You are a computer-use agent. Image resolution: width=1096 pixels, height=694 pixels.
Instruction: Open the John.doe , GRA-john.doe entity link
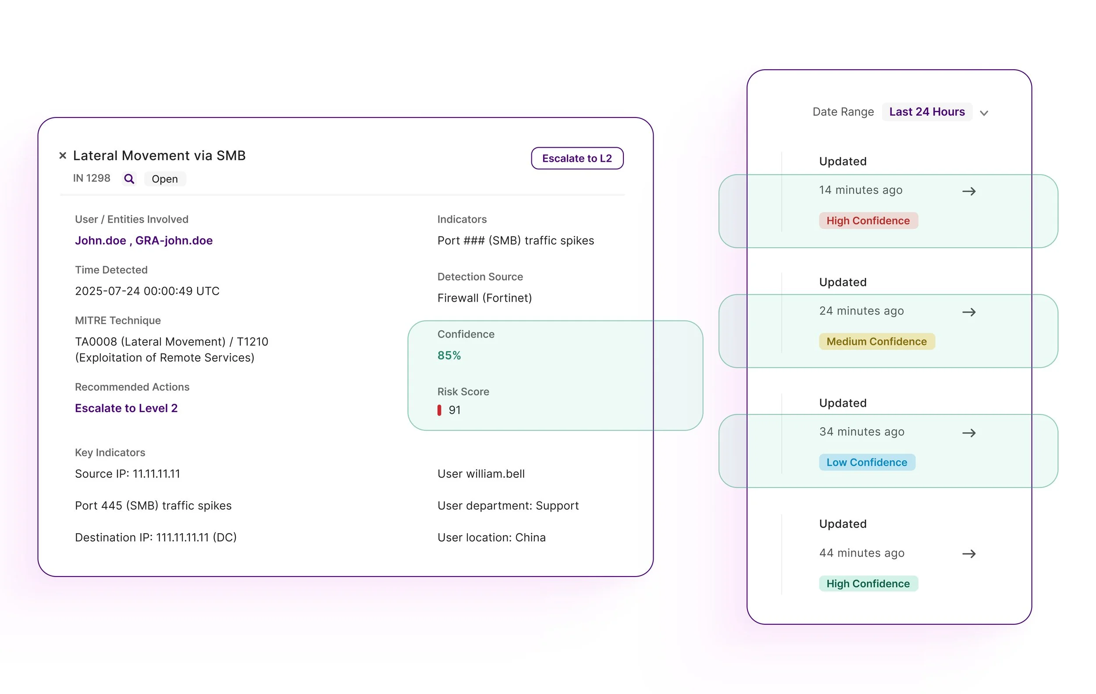144,240
